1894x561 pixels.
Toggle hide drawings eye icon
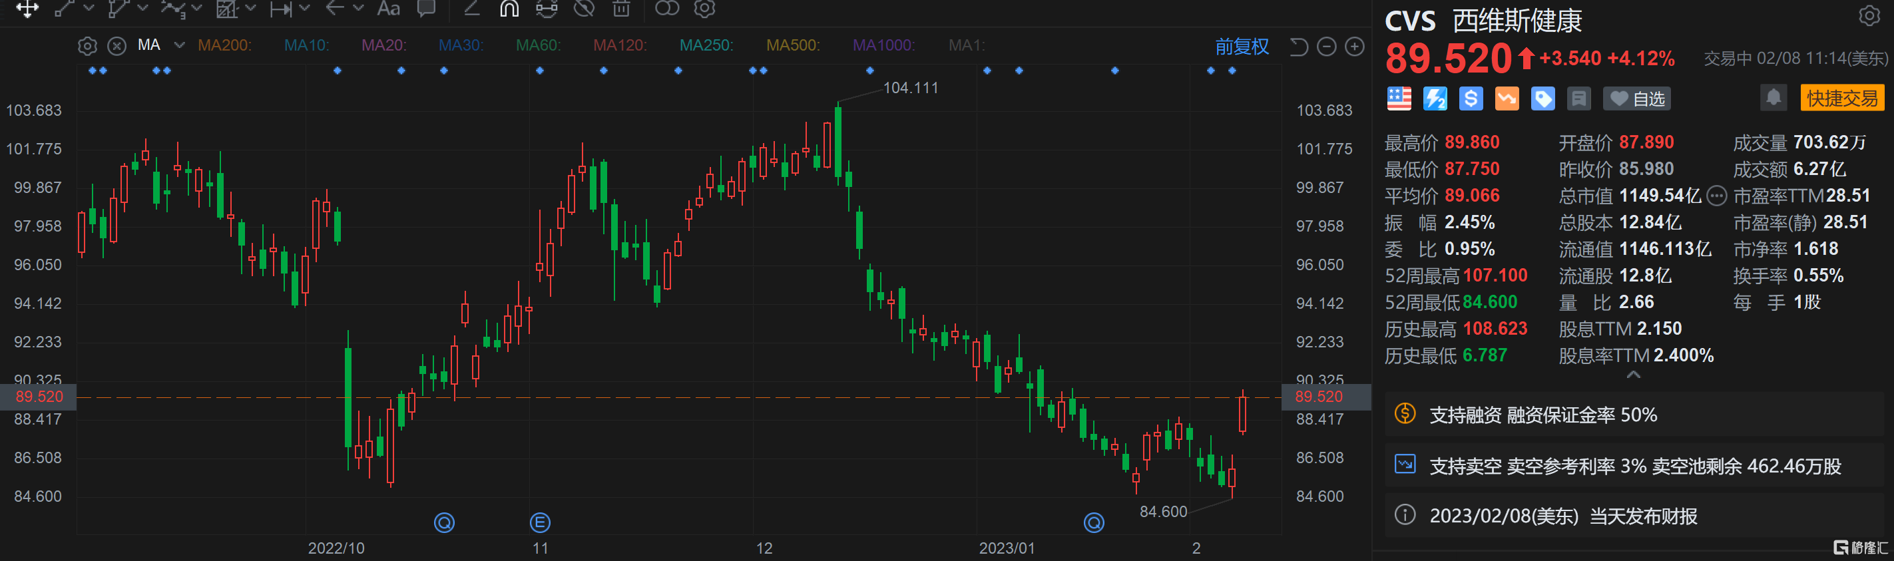tap(584, 9)
